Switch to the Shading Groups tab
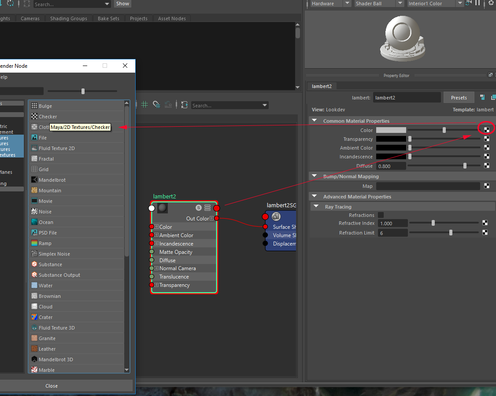 click(x=68, y=18)
